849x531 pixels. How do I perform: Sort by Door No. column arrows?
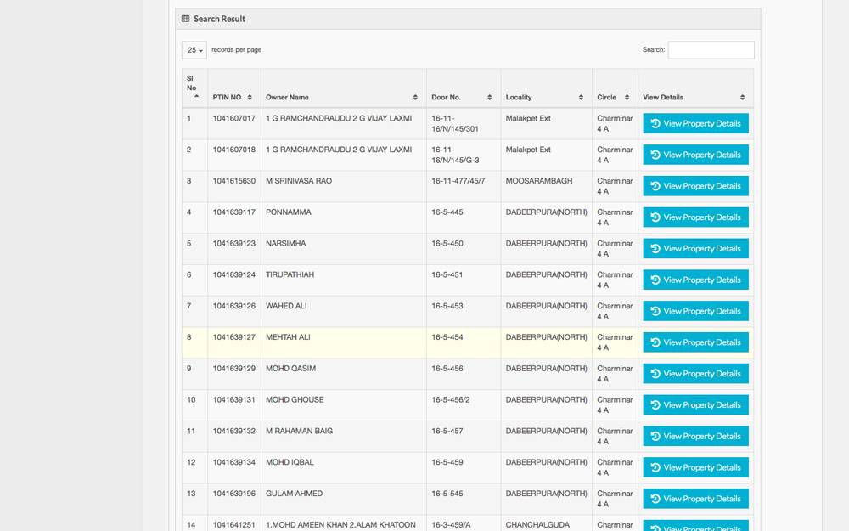[x=490, y=98]
